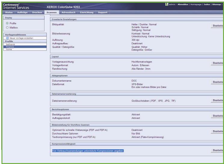Switch to the Drucken tab
This screenshot has width=224, height=164.
pos(37,12)
